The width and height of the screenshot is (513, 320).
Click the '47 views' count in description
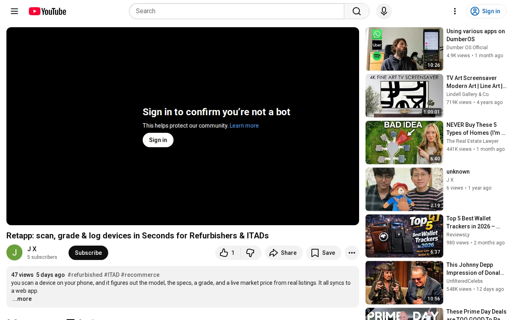coord(22,275)
